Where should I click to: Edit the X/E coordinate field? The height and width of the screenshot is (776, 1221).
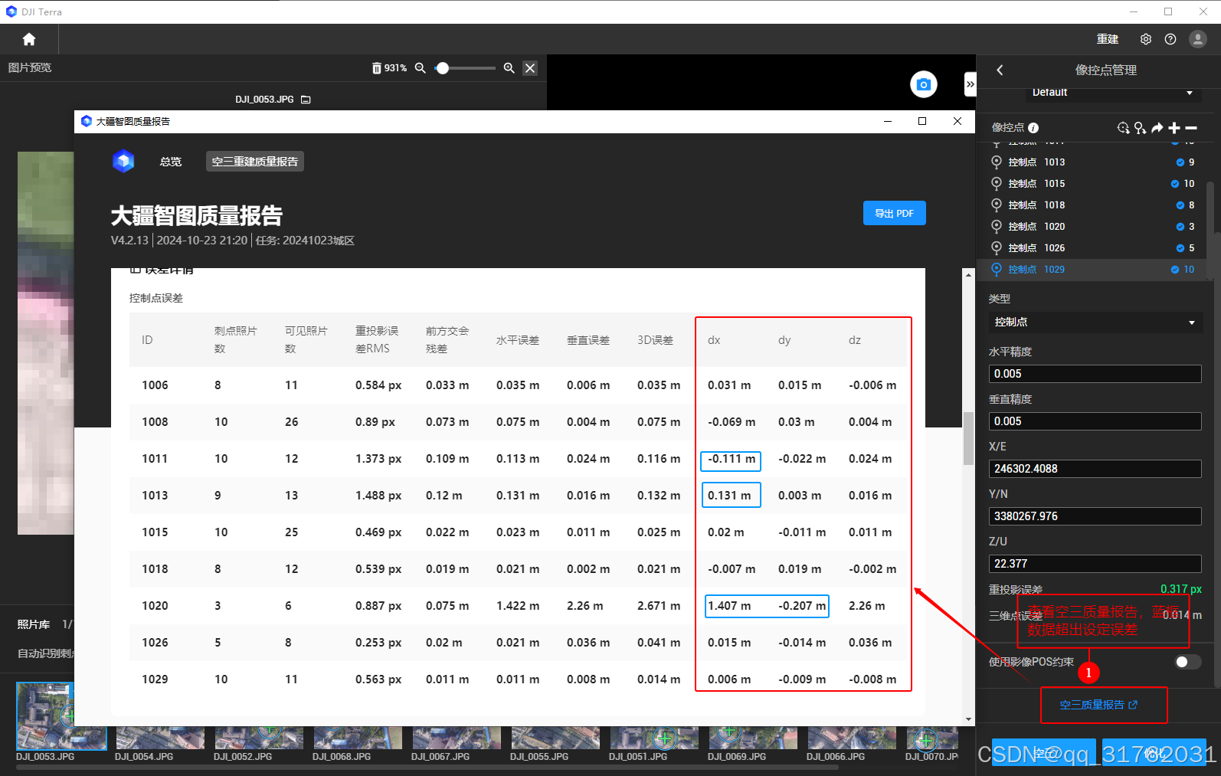(x=1095, y=469)
